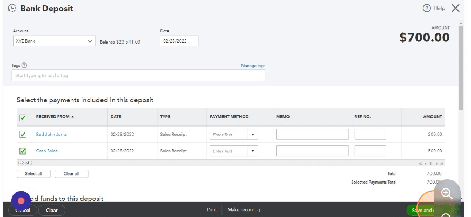
Task: Click the Clear button in footer
Action: click(52, 210)
